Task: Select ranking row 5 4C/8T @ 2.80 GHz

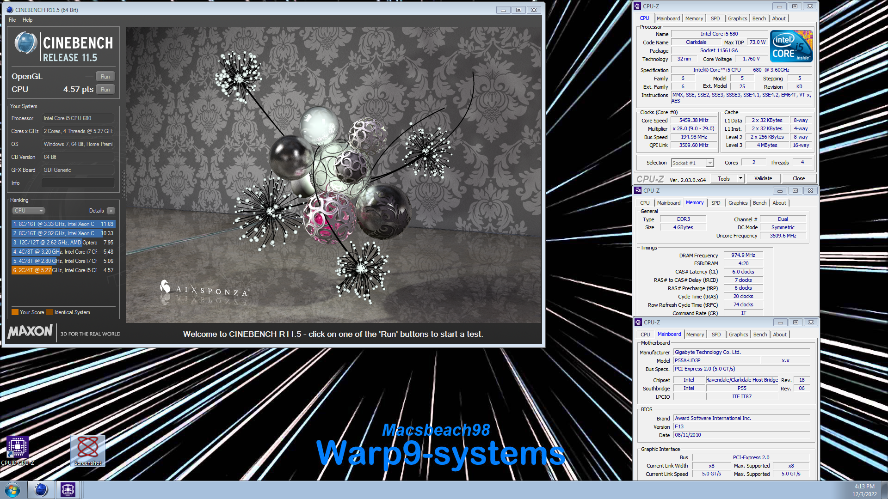Action: pyautogui.click(x=63, y=261)
